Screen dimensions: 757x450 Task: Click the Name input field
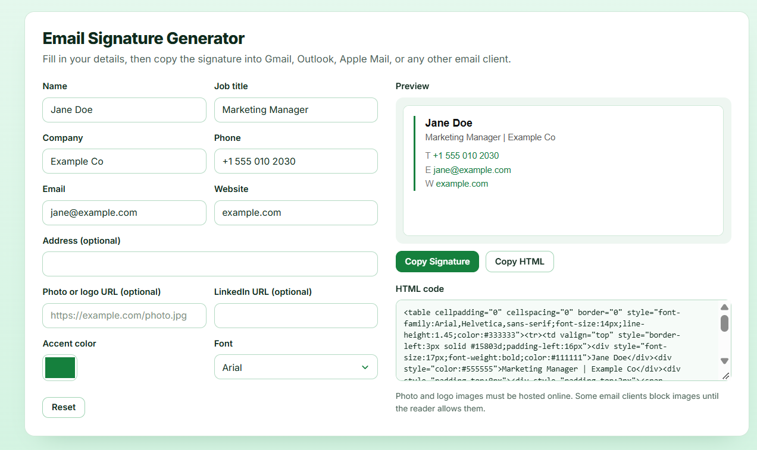pyautogui.click(x=124, y=110)
